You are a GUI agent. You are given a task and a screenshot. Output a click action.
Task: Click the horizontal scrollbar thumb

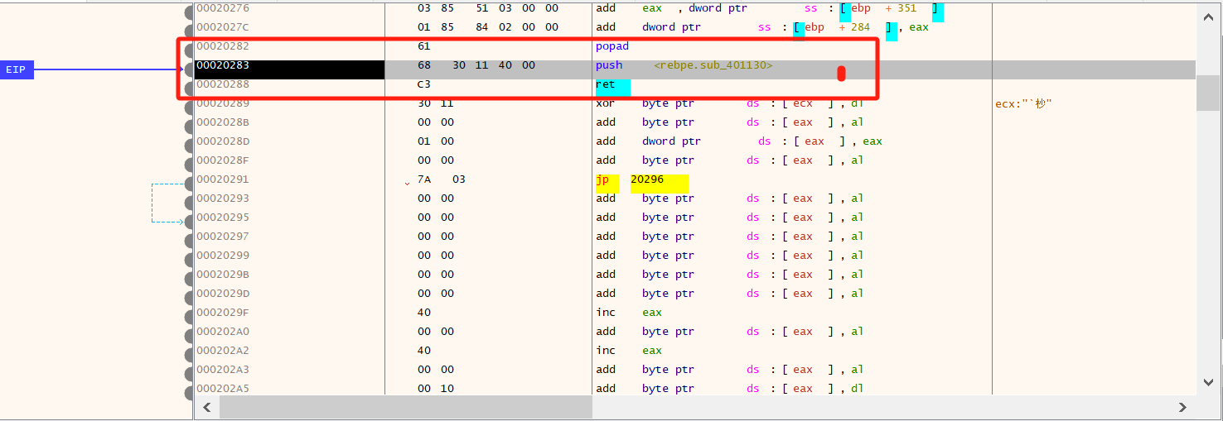pyautogui.click(x=406, y=408)
